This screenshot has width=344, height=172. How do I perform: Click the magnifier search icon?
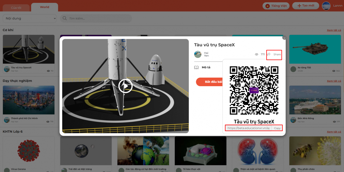(x=65, y=19)
